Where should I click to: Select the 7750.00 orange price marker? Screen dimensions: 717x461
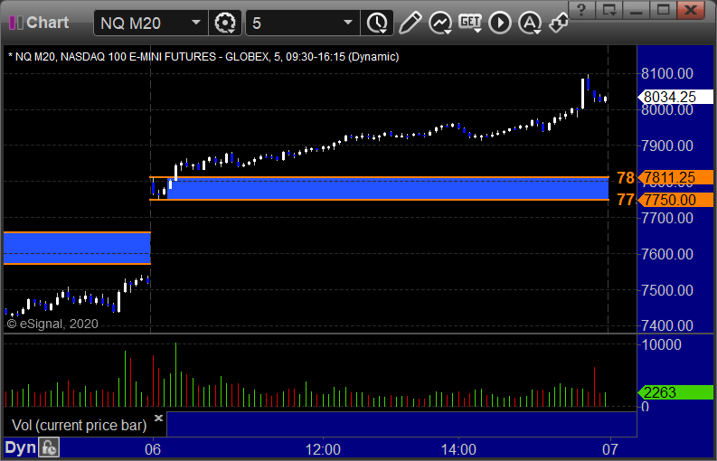(675, 200)
